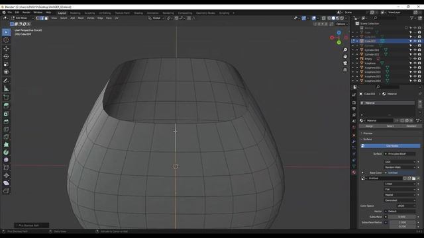Disable rendering of Icosphere.004 camera icon
Screen dimensions: 424x238
(419, 81)
